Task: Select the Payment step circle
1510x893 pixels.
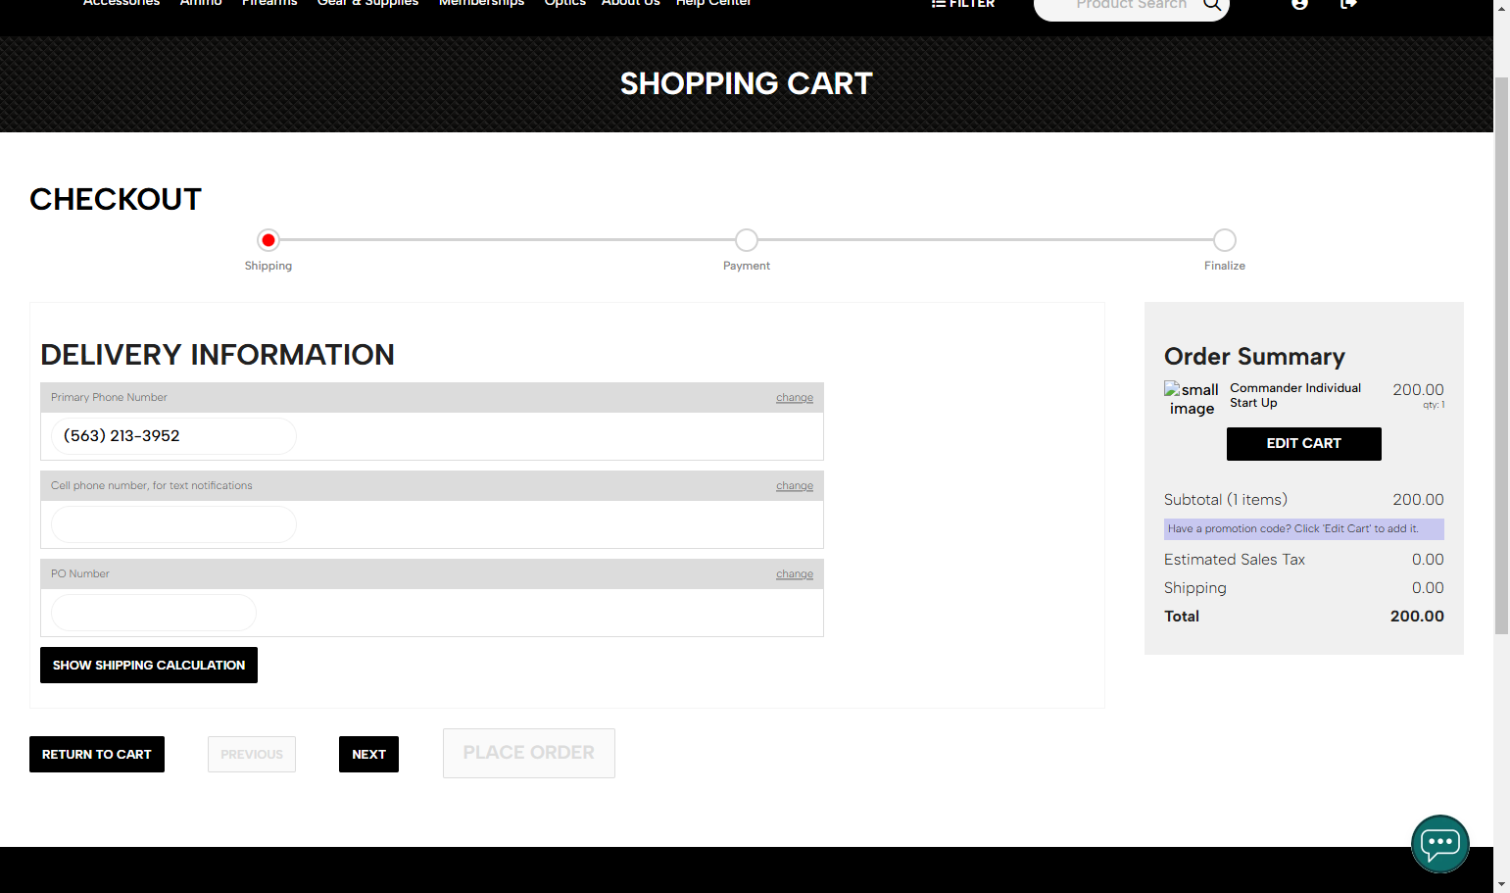Action: (x=747, y=240)
